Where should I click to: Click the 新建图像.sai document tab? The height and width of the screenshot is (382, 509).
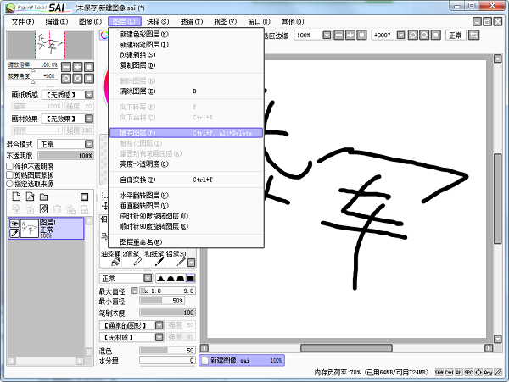click(x=242, y=360)
